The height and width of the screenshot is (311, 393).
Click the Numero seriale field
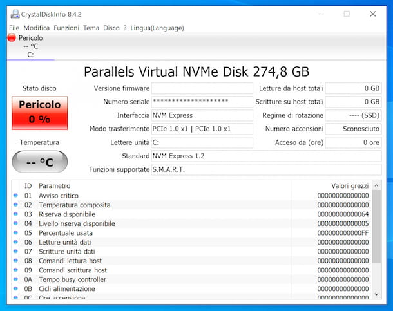202,102
